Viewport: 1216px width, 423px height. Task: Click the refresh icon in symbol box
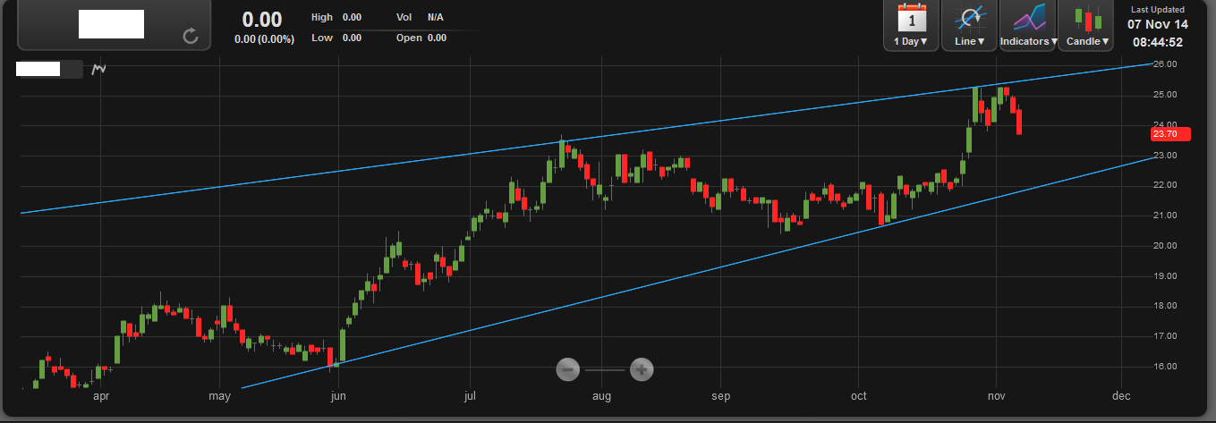click(x=190, y=36)
